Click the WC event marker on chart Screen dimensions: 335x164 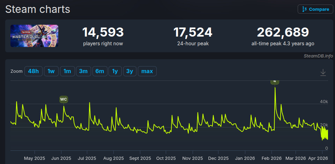click(64, 99)
